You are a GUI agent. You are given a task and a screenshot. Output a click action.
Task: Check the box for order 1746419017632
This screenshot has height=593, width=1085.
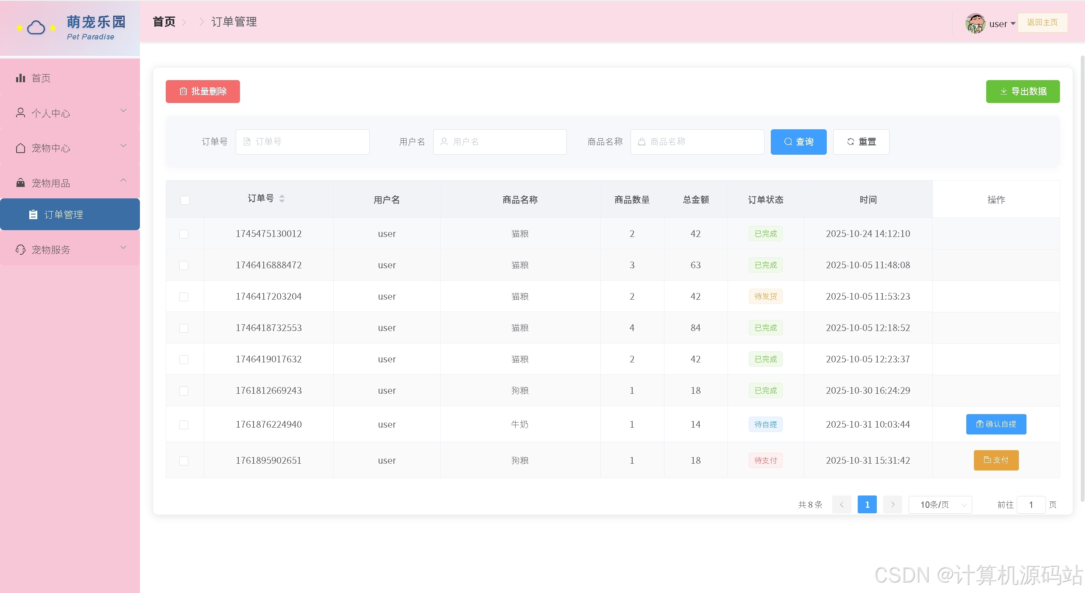click(184, 359)
